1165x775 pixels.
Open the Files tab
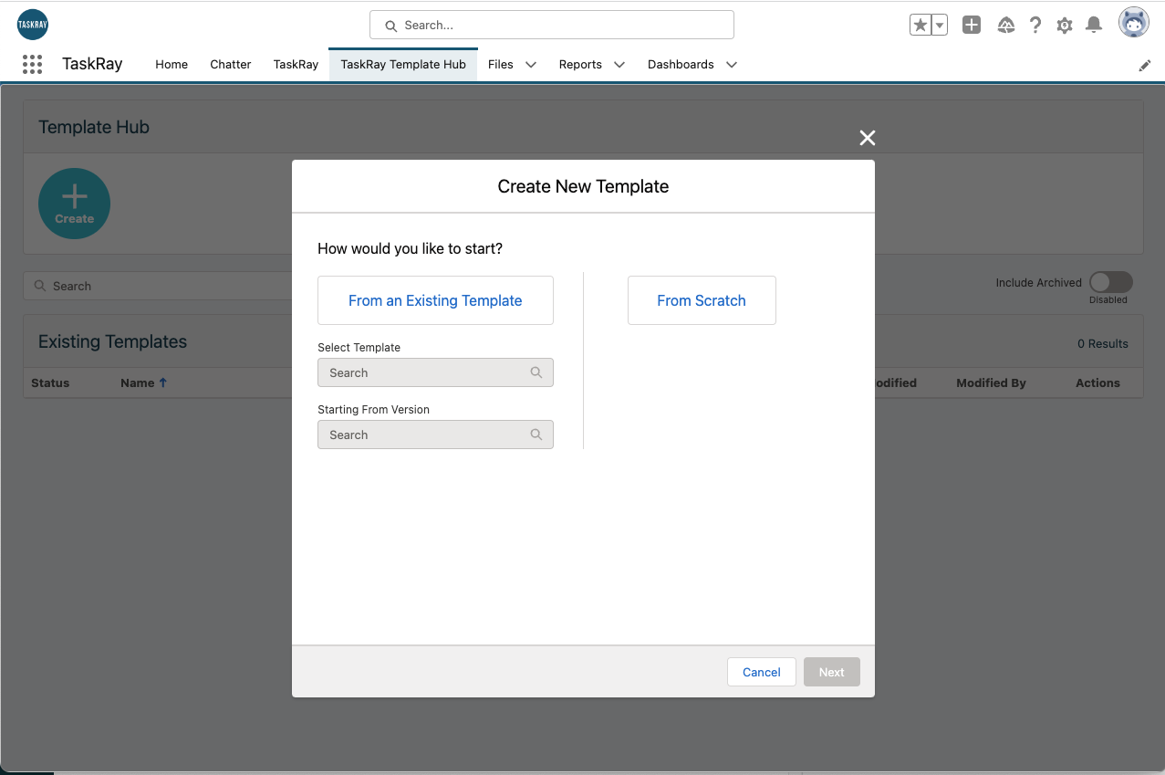501,65
